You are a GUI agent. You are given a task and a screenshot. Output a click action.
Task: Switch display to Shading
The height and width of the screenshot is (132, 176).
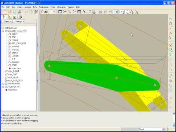tap(115, 12)
